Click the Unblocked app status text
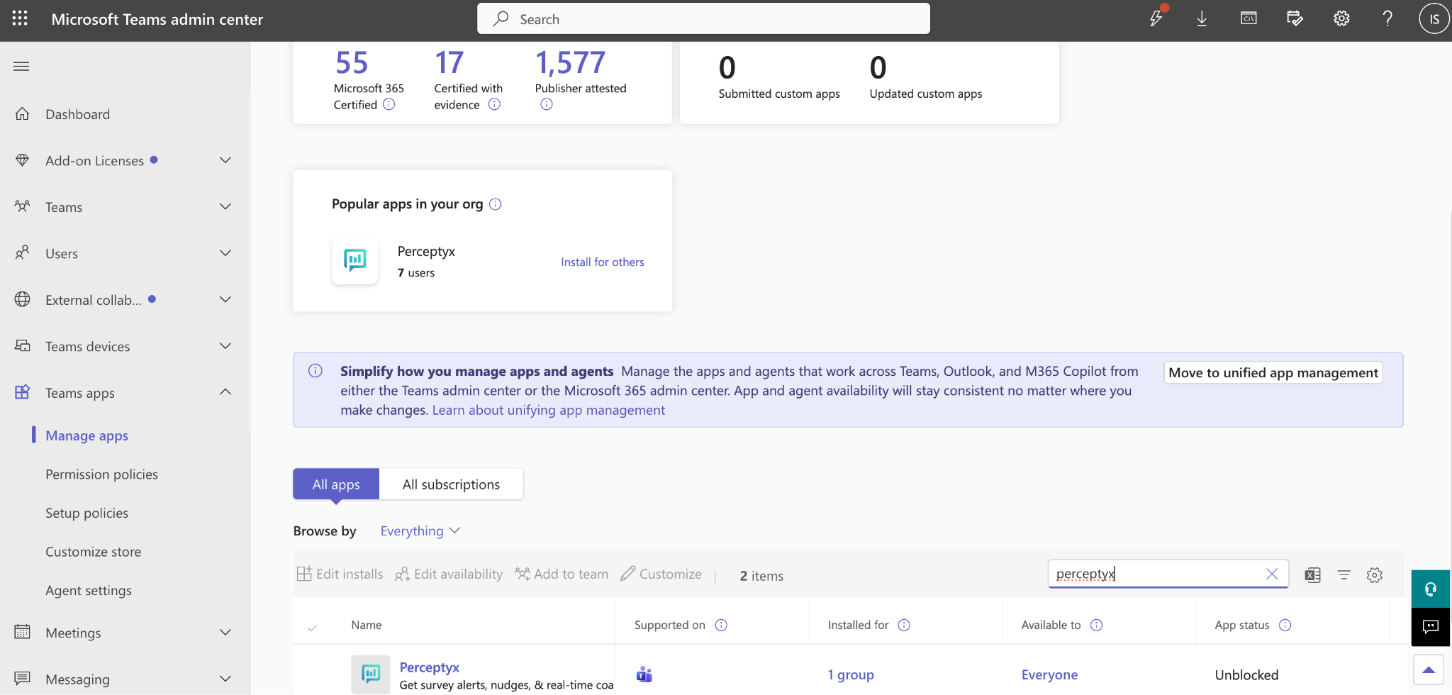Screen dimensions: 1452x695 [x=1246, y=674]
